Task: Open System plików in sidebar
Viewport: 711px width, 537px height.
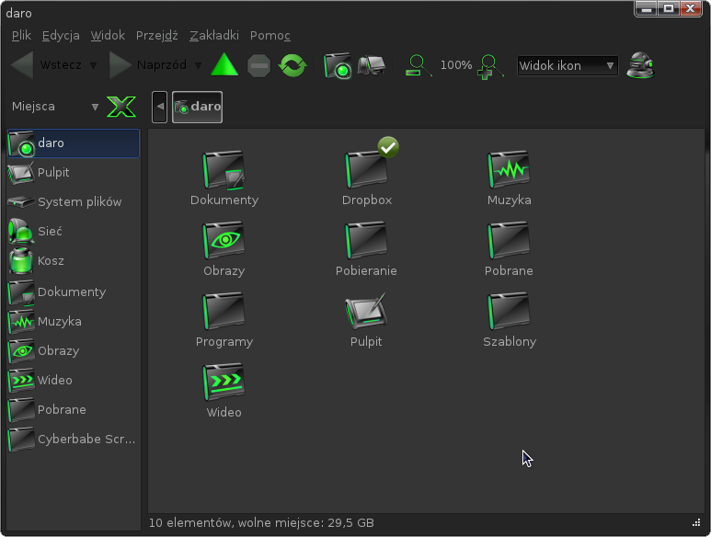Action: coord(74,201)
